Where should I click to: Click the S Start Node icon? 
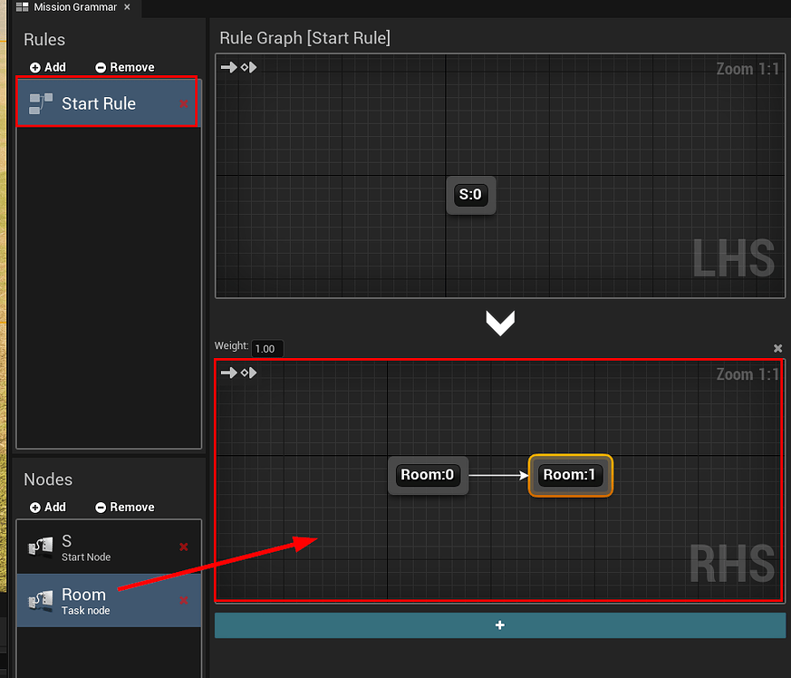click(40, 547)
